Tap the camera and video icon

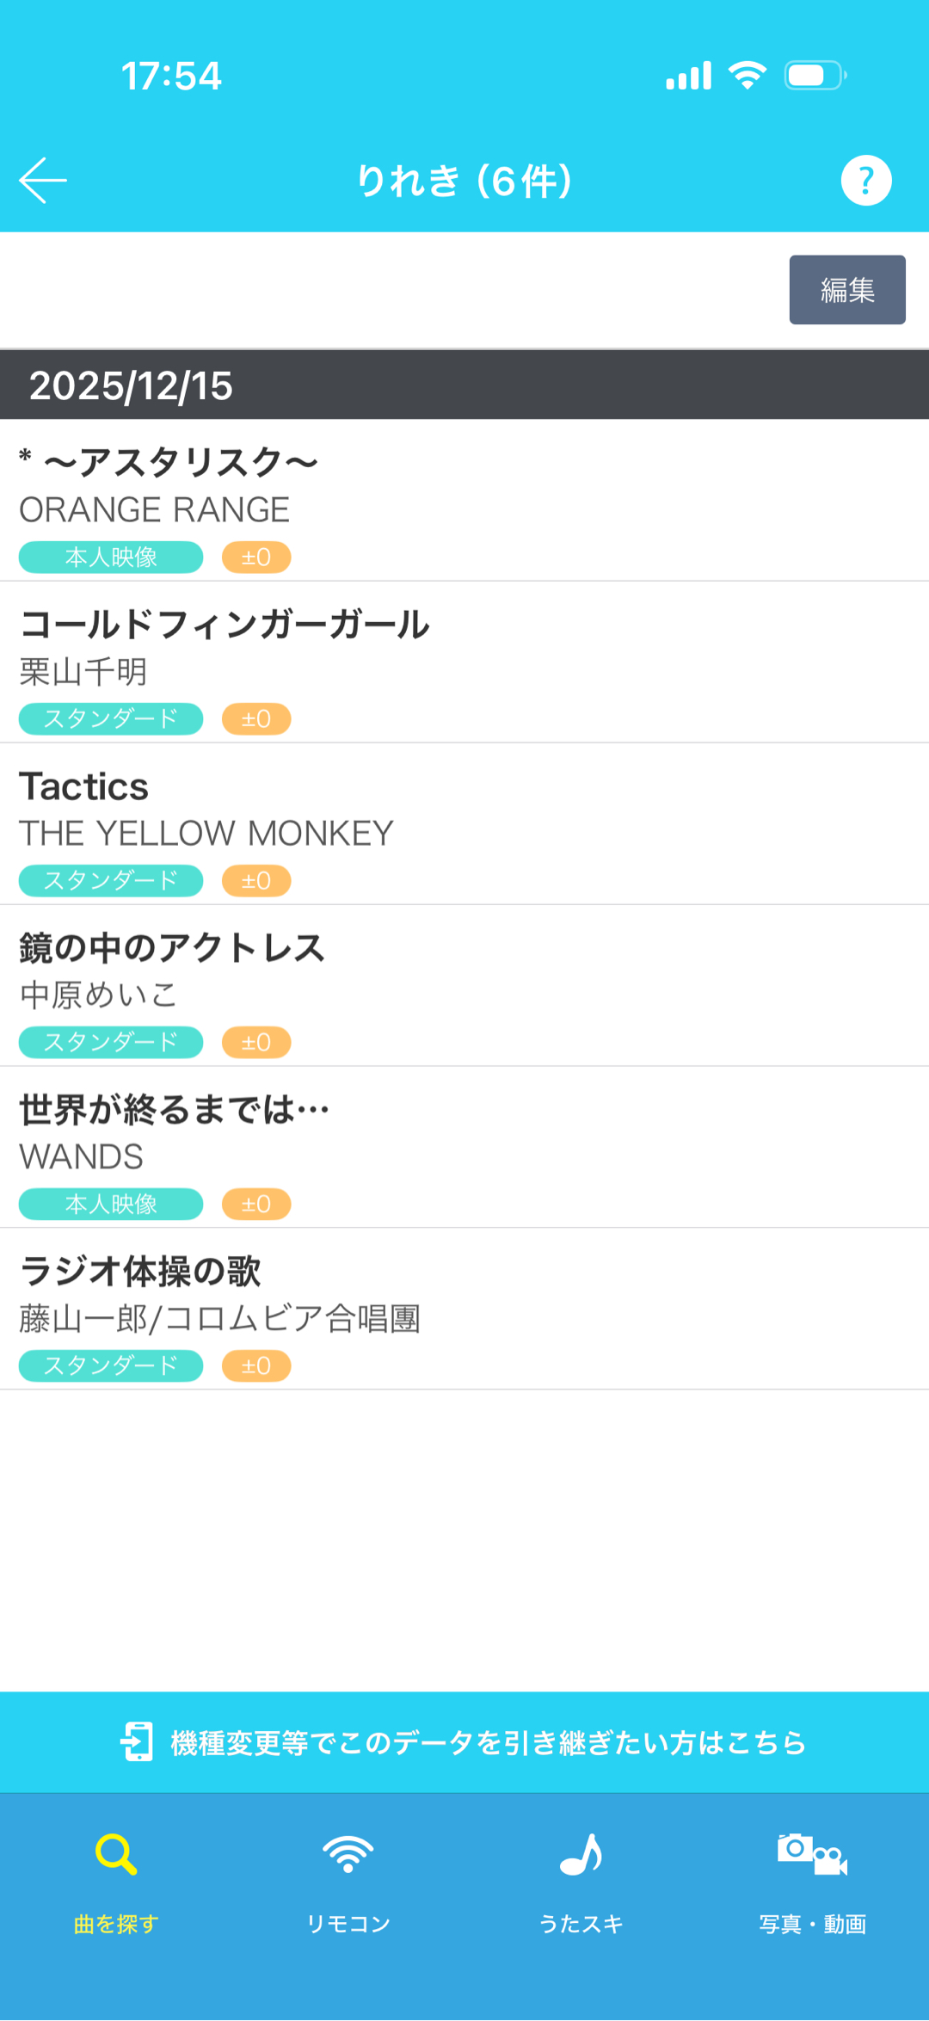click(812, 1855)
